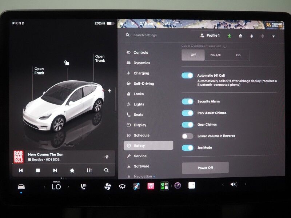Activate the windshield wiper icon
The image size is (291, 218).
122,186
